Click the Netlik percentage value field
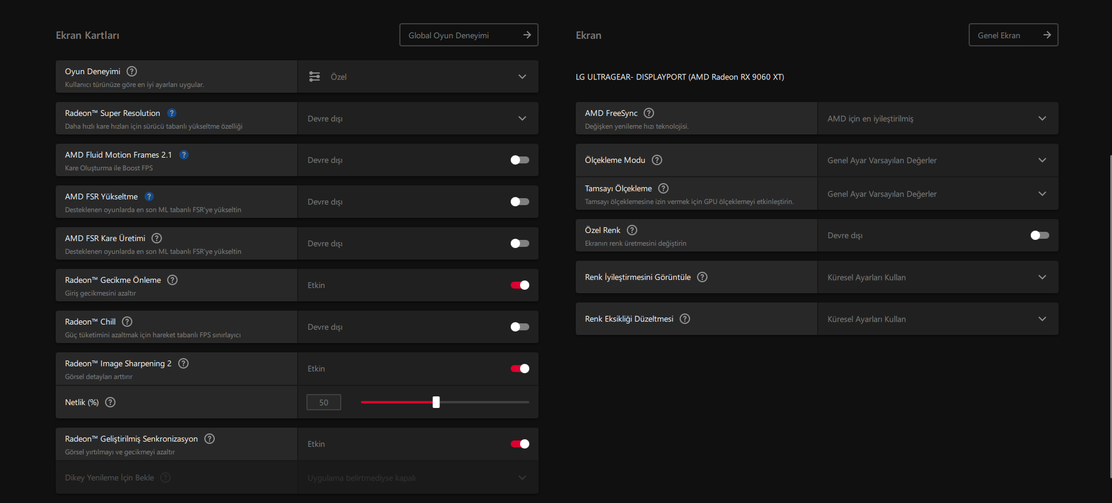This screenshot has width=1112, height=503. 324,402
